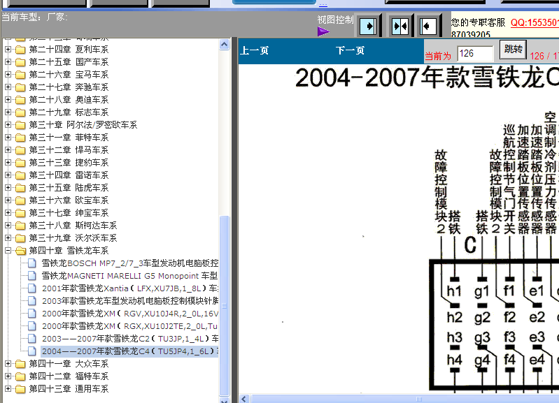
Task: Expand 第三十三章 捷豹车系
Action: [8, 162]
